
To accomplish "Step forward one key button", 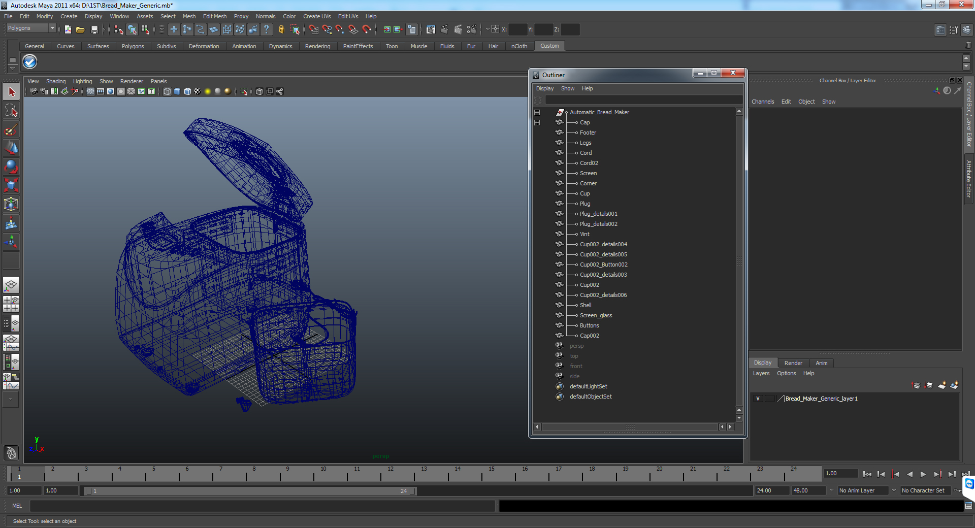I will [937, 474].
